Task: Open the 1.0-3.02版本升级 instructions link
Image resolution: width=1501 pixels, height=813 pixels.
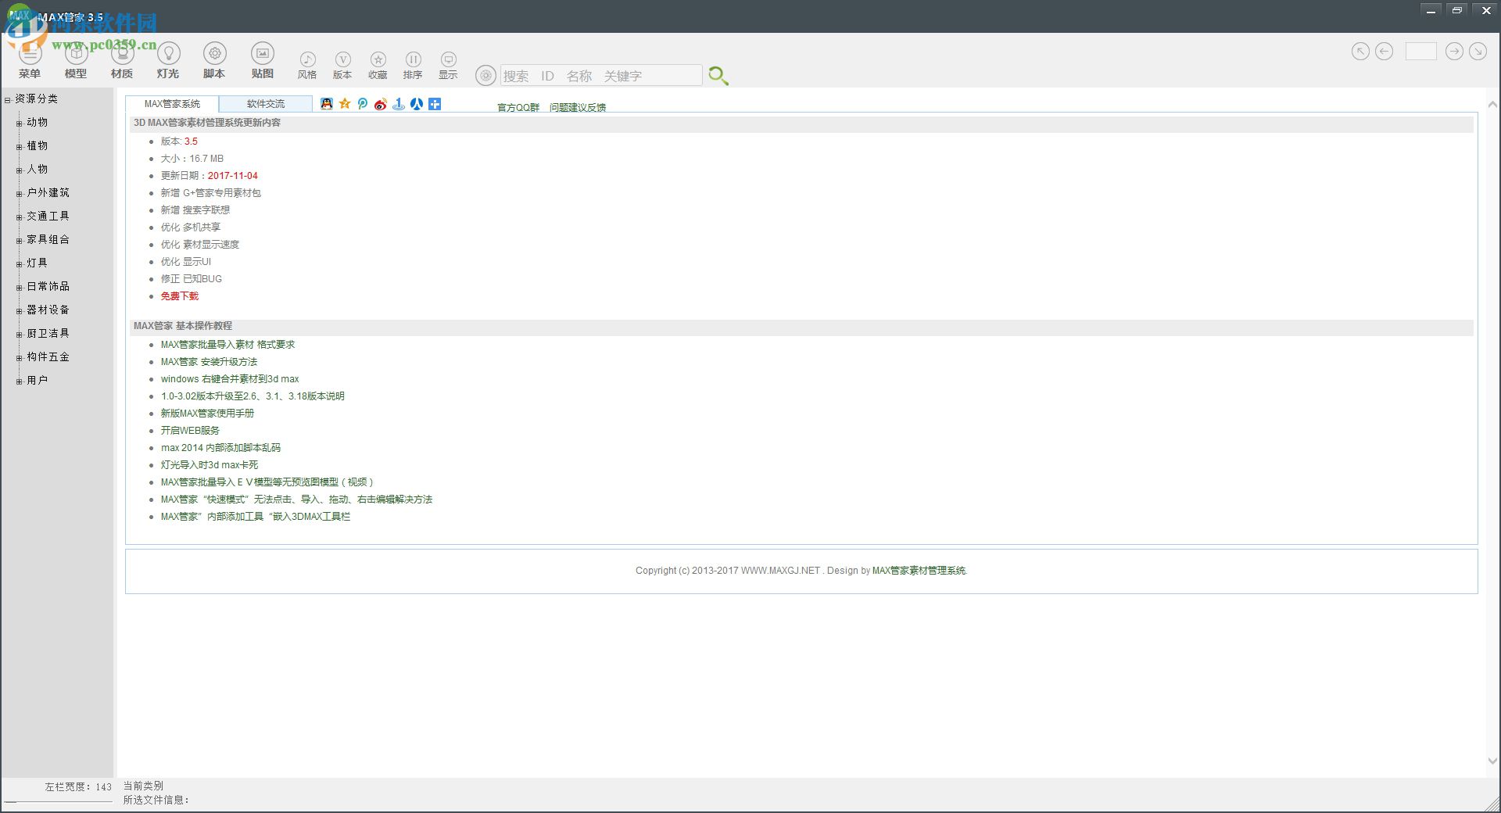Action: [x=253, y=396]
